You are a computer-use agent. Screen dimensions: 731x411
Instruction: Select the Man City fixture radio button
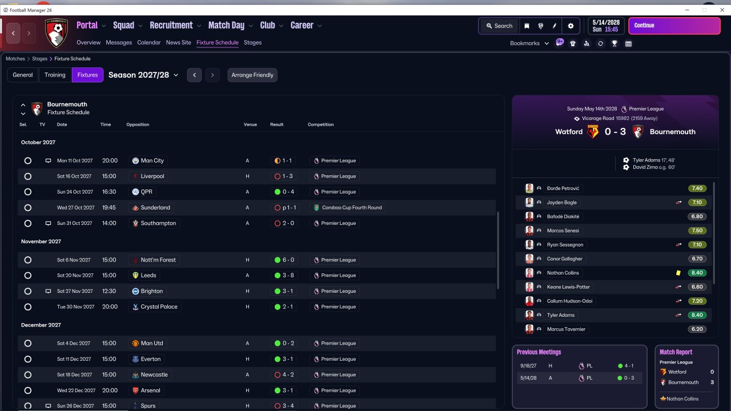(27, 161)
